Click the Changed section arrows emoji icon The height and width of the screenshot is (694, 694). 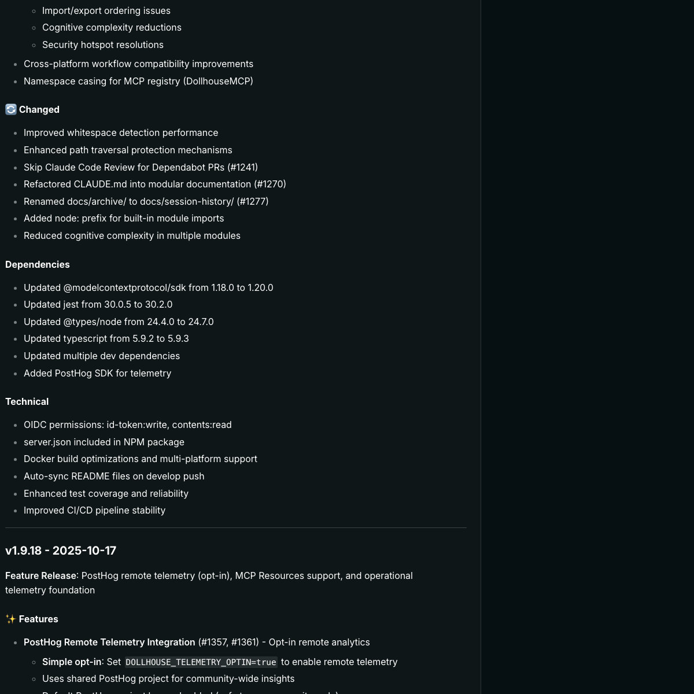[x=11, y=109]
